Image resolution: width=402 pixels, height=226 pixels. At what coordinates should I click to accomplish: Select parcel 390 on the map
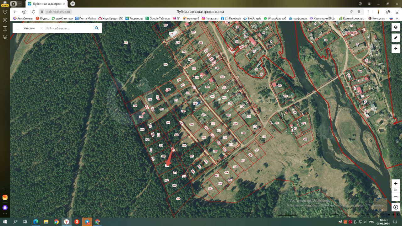coord(210,189)
